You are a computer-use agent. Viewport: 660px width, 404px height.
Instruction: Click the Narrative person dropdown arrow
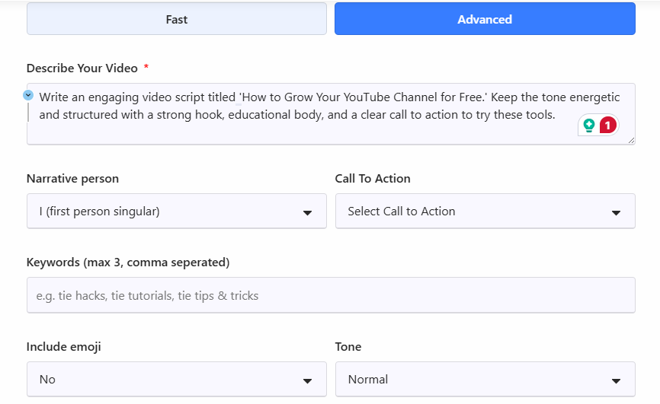tap(307, 212)
